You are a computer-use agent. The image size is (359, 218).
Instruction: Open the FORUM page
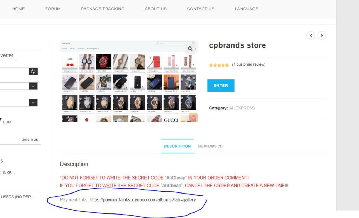click(53, 9)
